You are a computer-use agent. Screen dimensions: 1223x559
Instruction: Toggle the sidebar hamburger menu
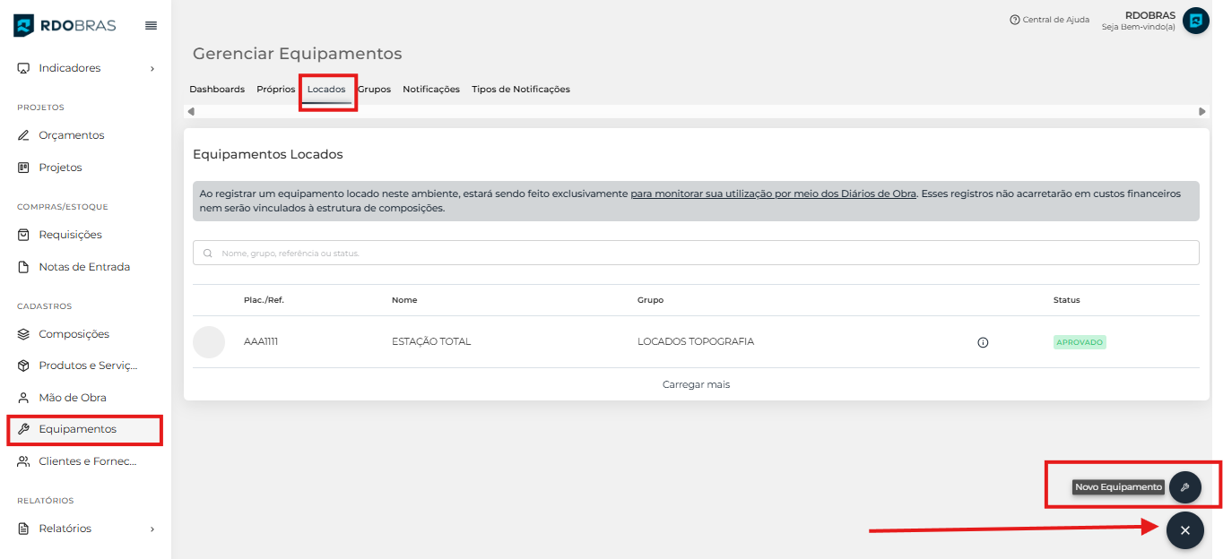coord(151,26)
